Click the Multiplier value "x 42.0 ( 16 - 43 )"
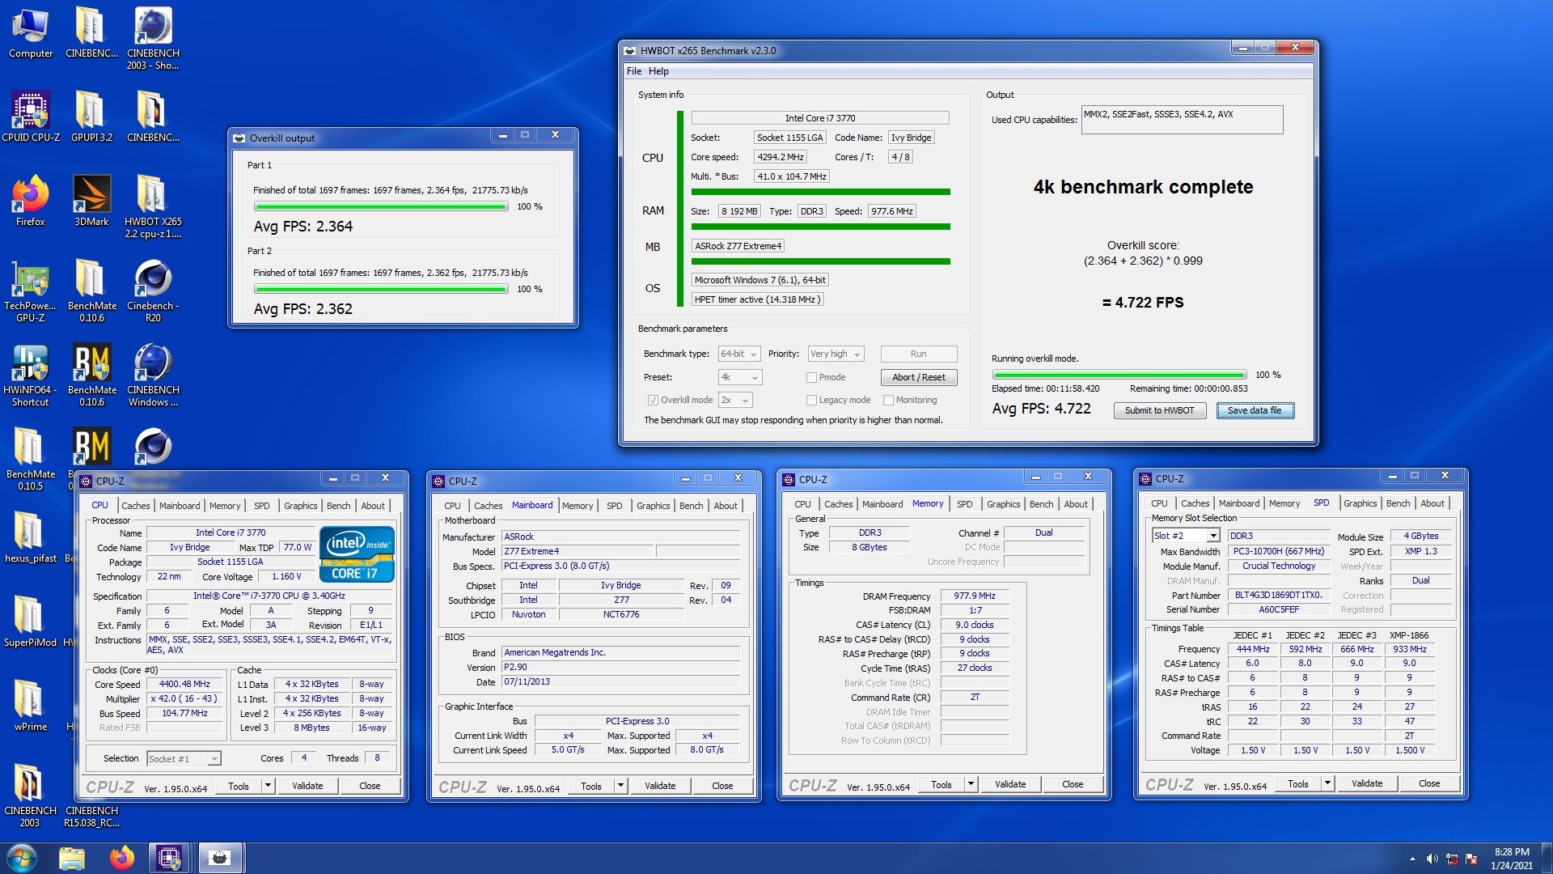Image resolution: width=1553 pixels, height=874 pixels. [x=184, y=698]
